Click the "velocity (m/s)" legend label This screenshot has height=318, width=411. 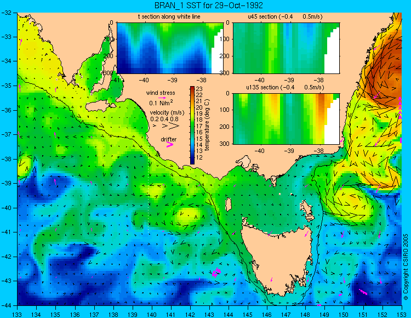click(167, 112)
